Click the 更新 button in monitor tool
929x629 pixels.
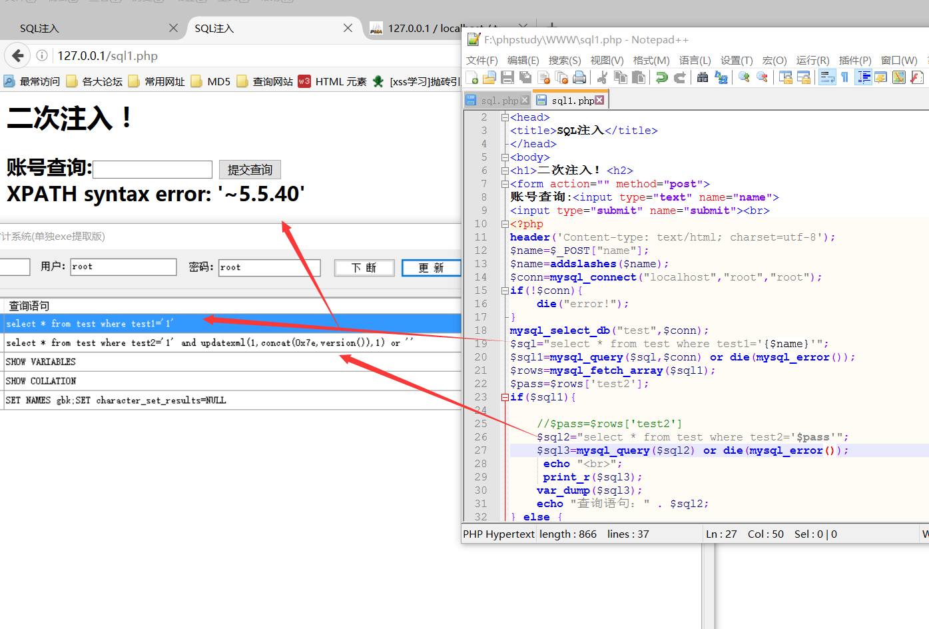432,268
